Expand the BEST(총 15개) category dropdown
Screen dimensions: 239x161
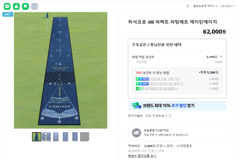tap(205, 6)
